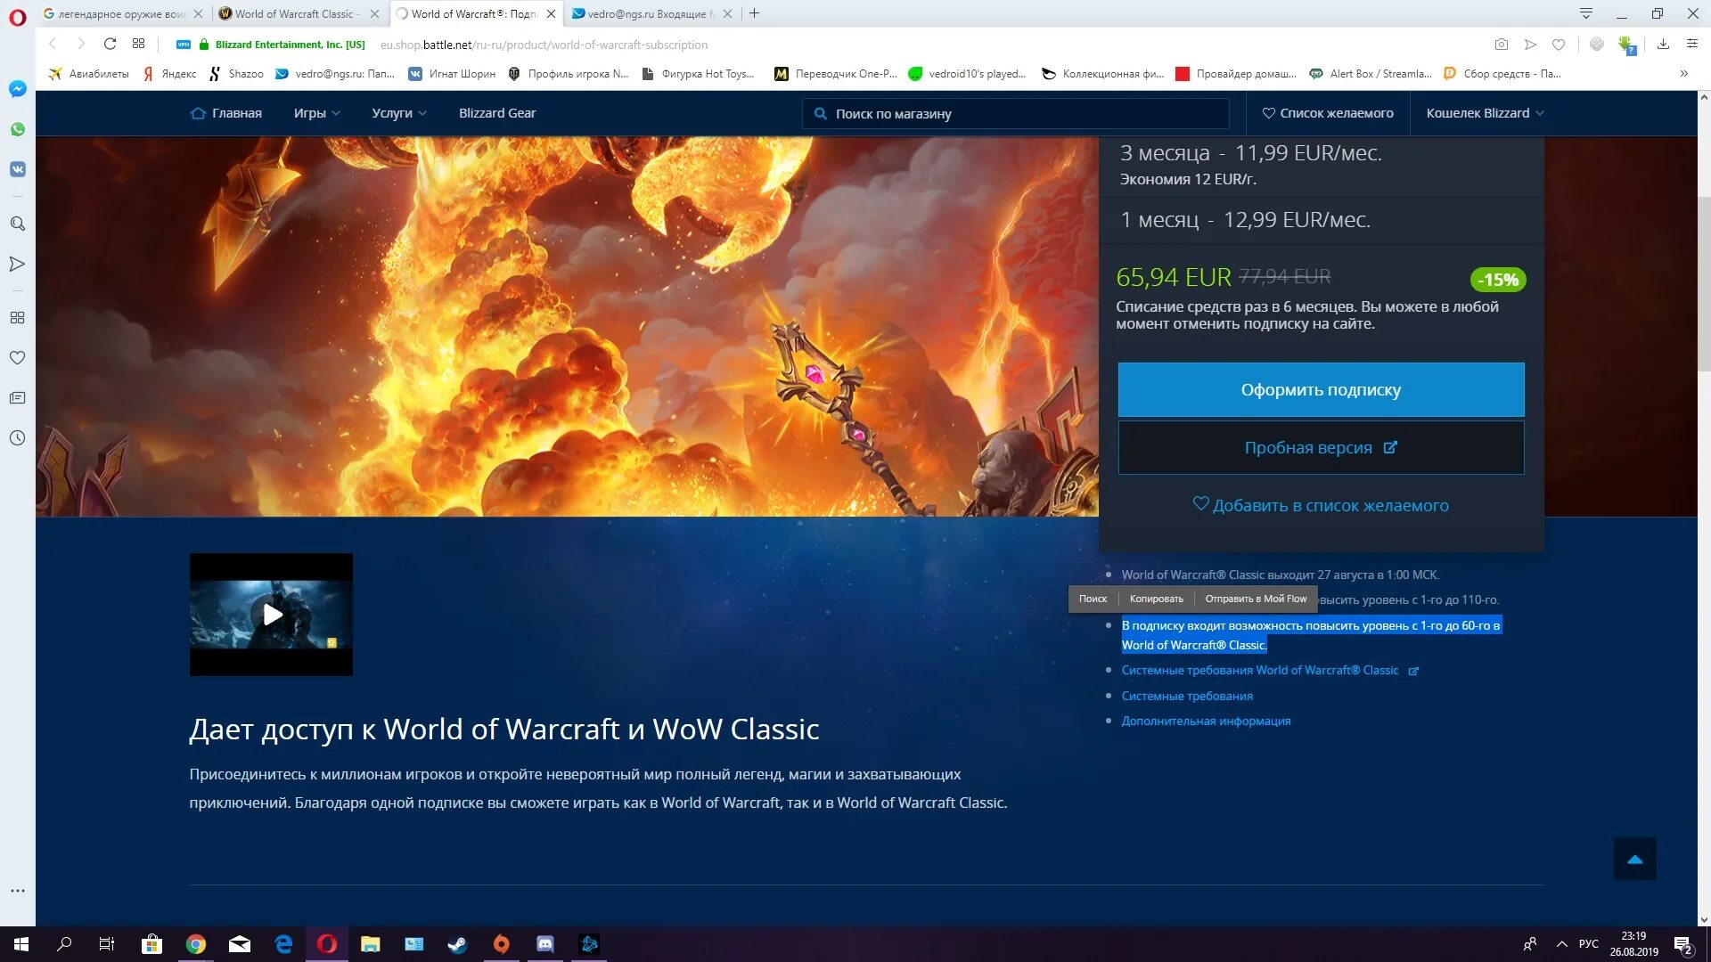This screenshot has width=1711, height=962.
Task: Expand the Игры menu
Action: [316, 113]
